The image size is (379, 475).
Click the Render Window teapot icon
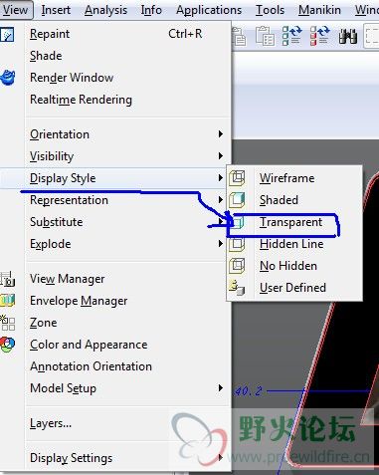pyautogui.click(x=8, y=78)
